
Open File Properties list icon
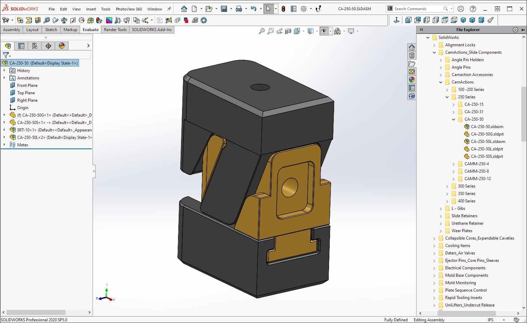click(294, 9)
